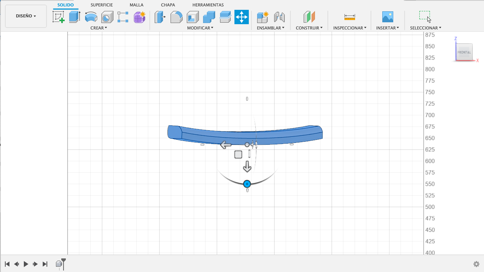The image size is (484, 272).
Task: Switch to the HERRAMIENTAS tab
Action: point(208,5)
